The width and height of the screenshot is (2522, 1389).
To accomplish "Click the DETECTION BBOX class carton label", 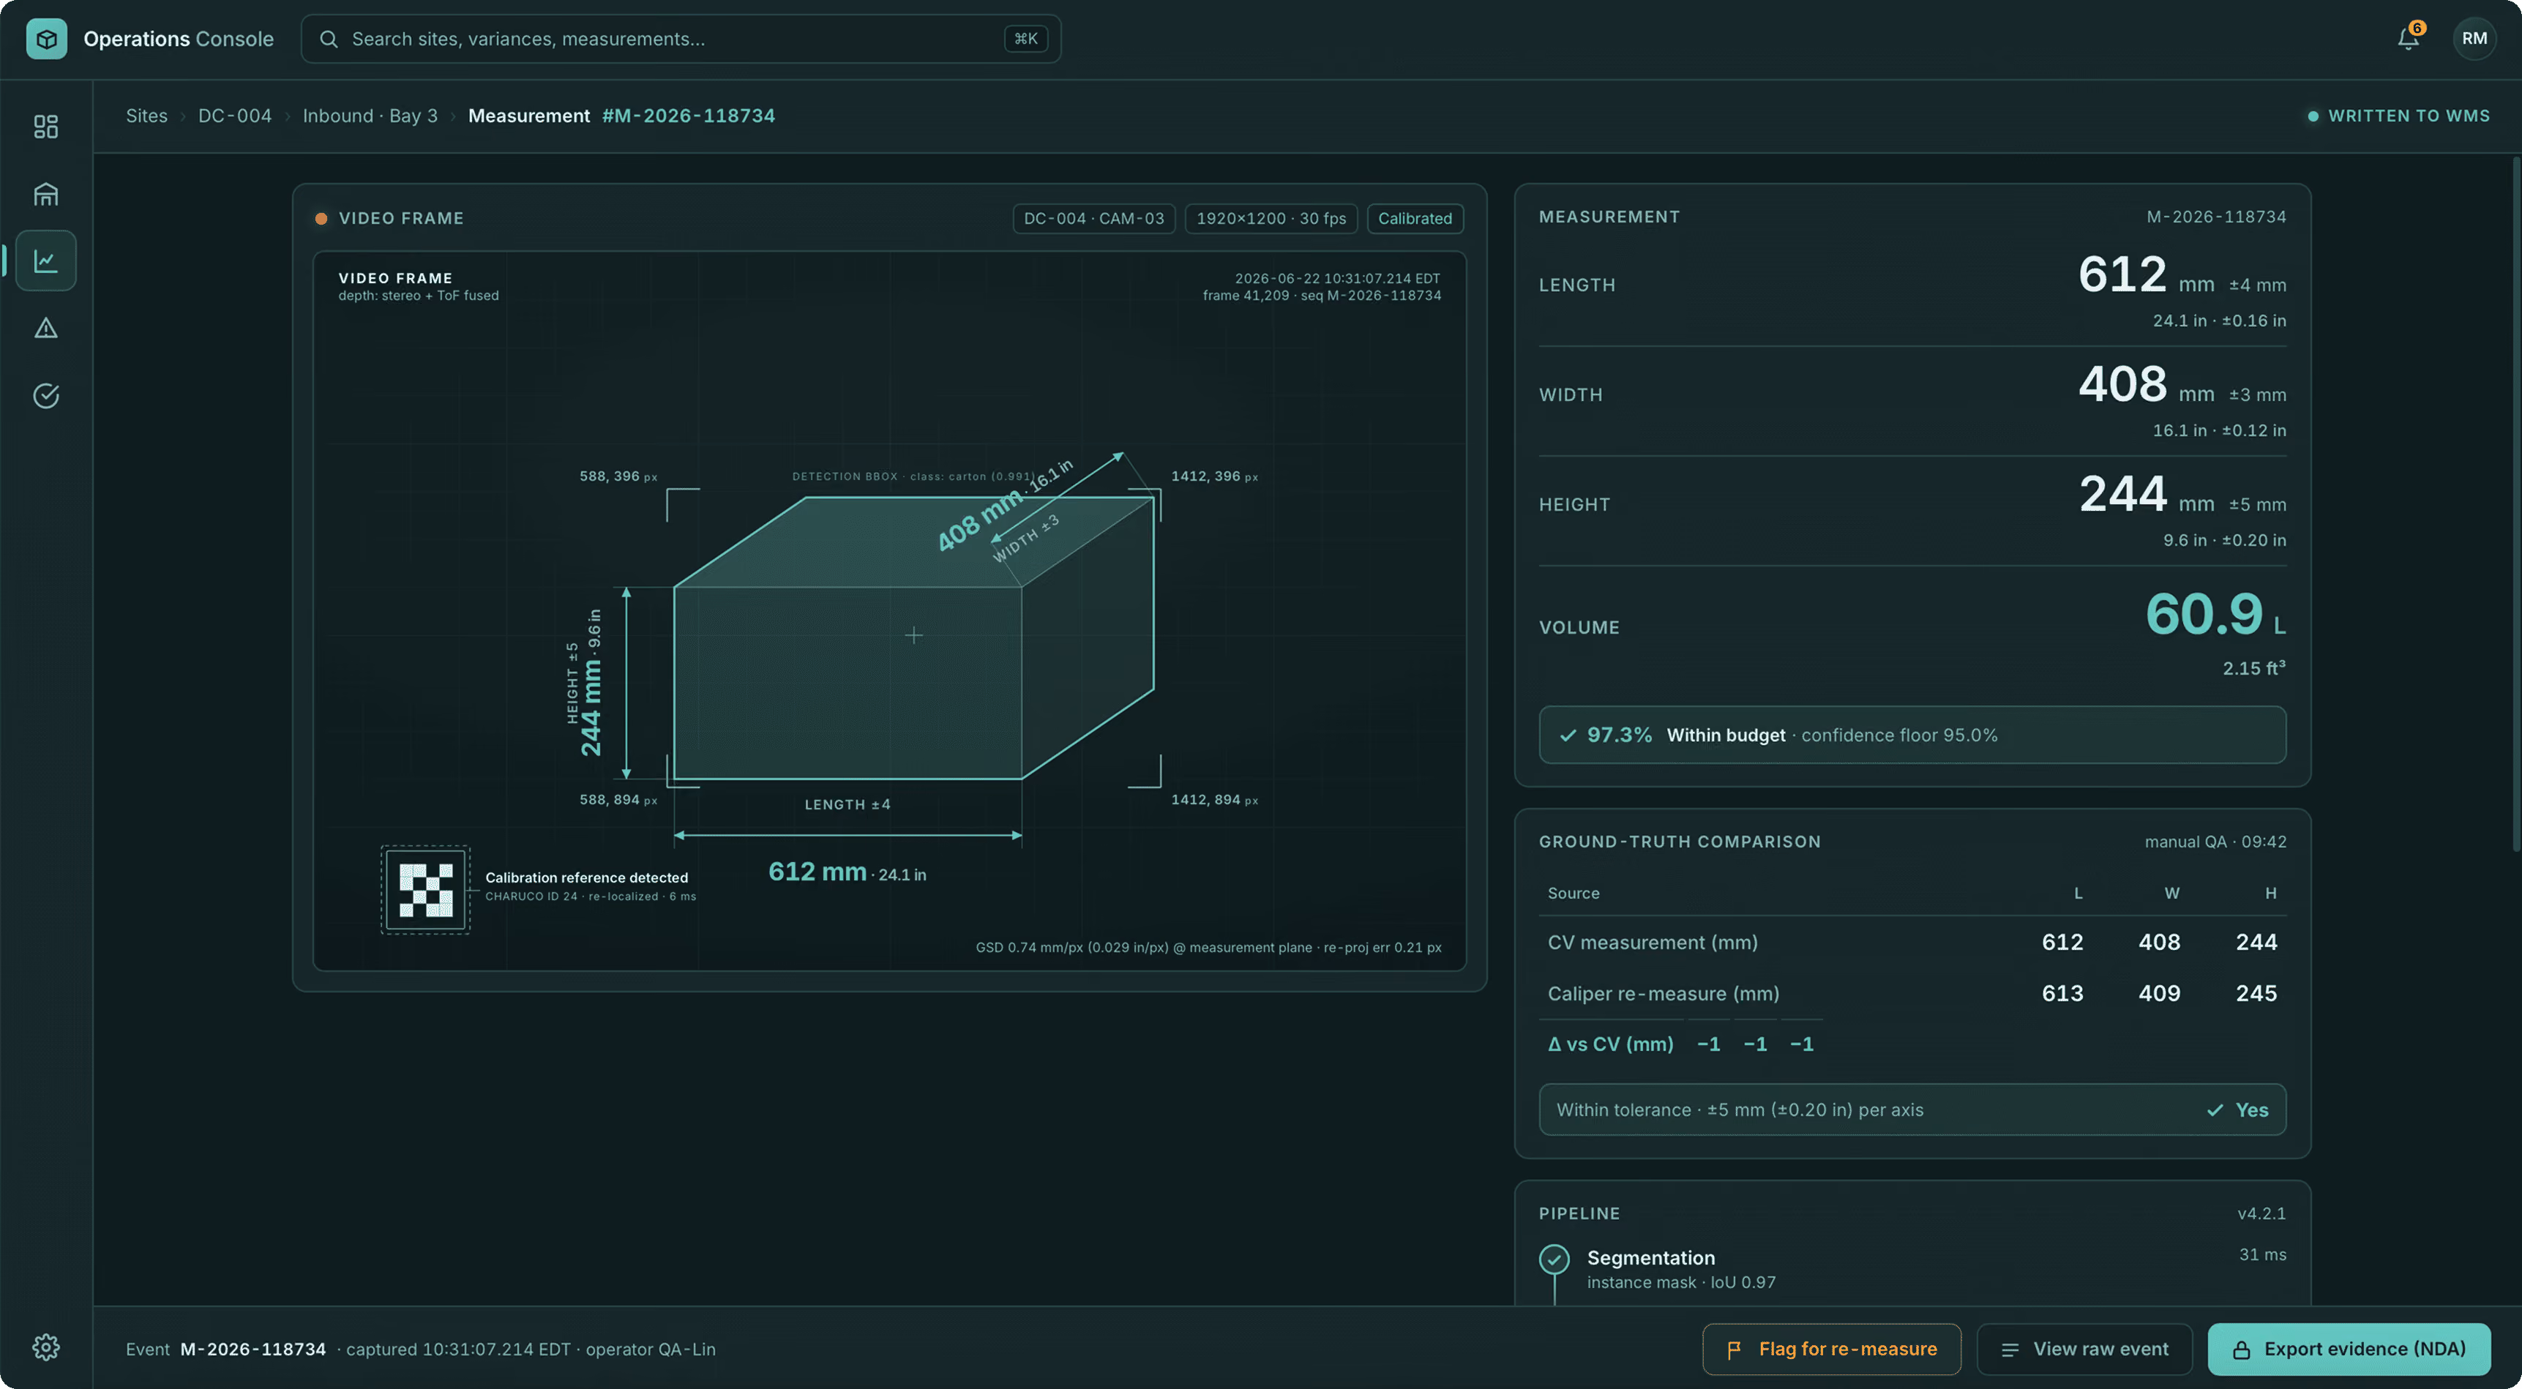I will coord(913,476).
